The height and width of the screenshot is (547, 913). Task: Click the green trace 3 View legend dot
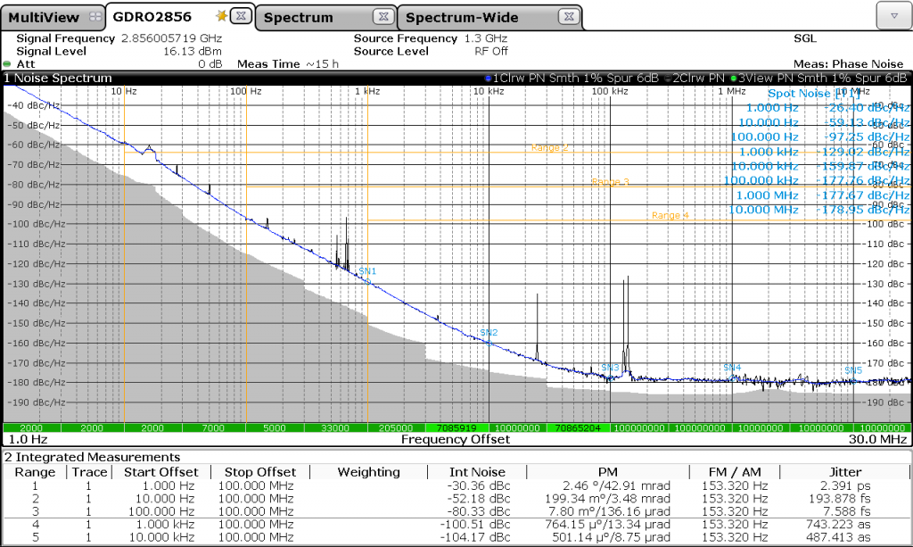734,78
